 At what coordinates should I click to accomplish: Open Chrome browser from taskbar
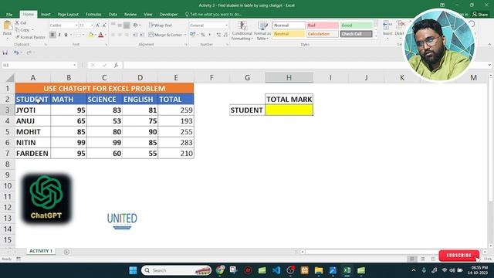220,270
